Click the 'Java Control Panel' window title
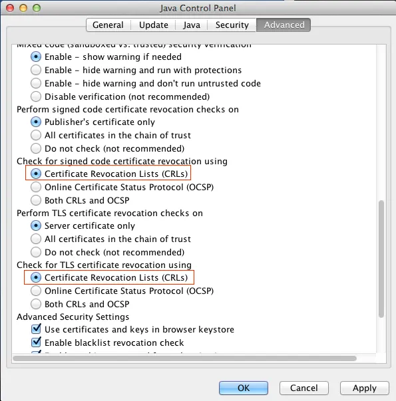396x401 pixels. 198,8
